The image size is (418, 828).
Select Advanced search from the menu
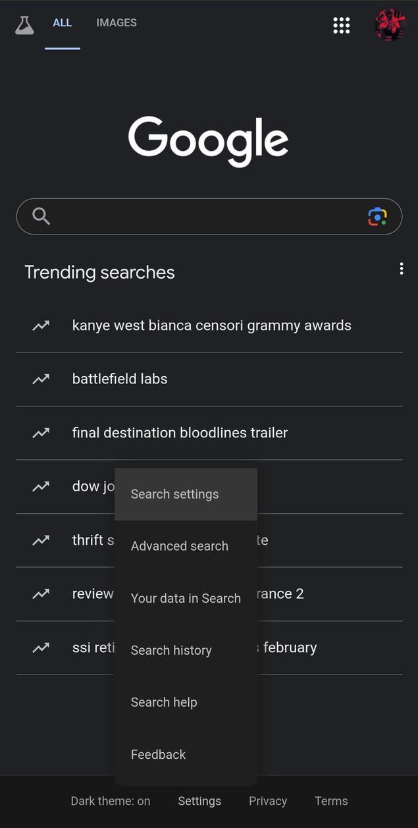(179, 546)
